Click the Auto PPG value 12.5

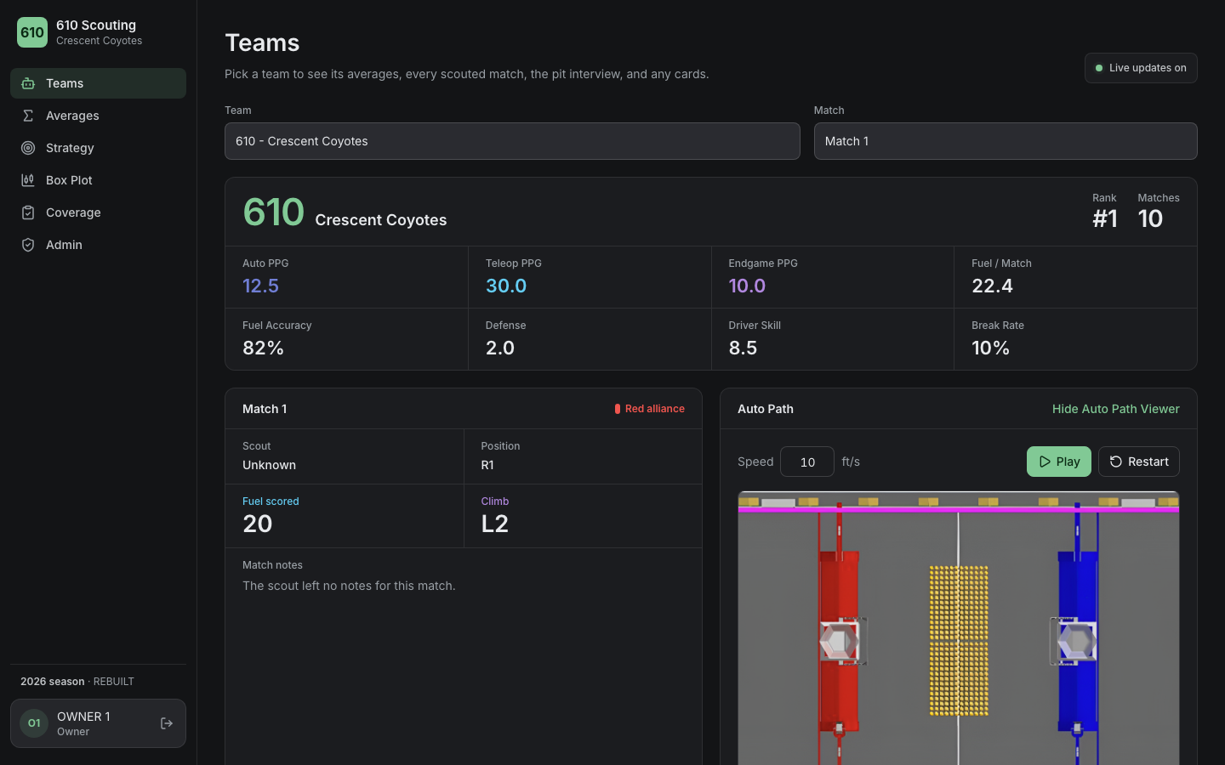(x=260, y=286)
